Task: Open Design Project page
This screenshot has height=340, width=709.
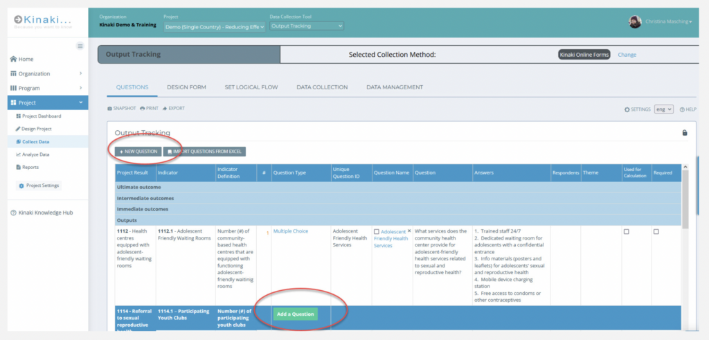Action: tap(34, 129)
